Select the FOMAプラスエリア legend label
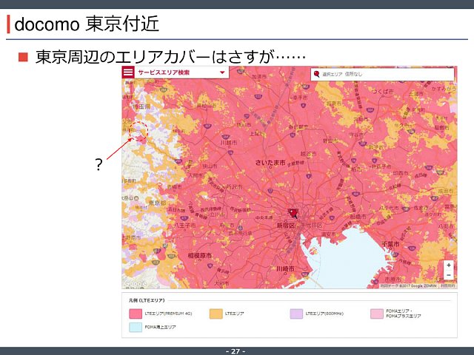This screenshot has width=474, height=355. [x=403, y=316]
